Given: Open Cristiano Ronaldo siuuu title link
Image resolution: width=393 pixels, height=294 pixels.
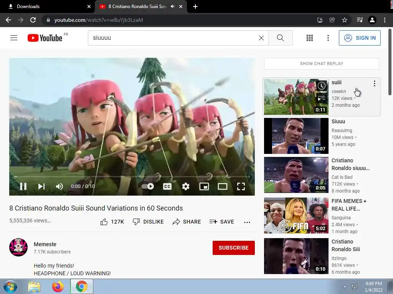Looking at the screenshot, I should (x=350, y=164).
